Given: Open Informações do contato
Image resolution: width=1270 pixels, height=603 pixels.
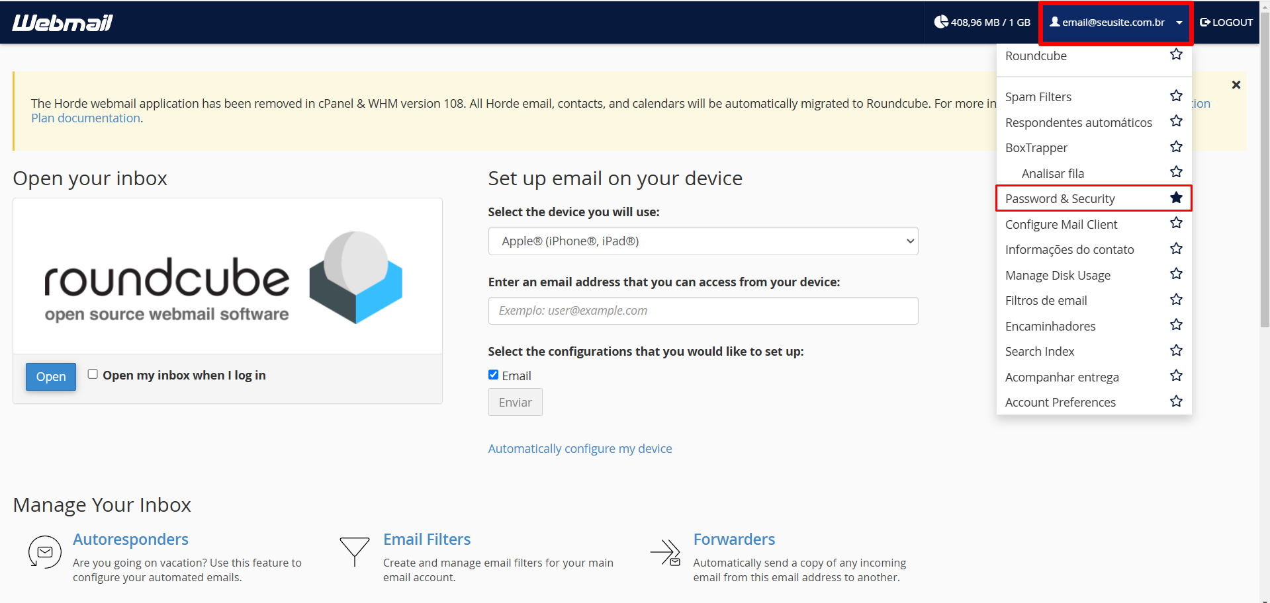Looking at the screenshot, I should (x=1069, y=250).
